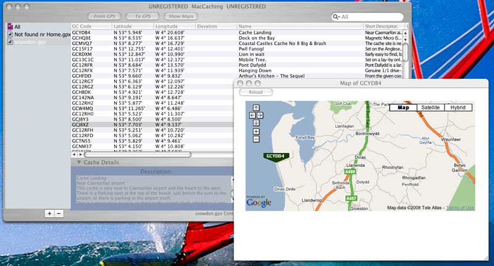Click the To GPS button

143,16
